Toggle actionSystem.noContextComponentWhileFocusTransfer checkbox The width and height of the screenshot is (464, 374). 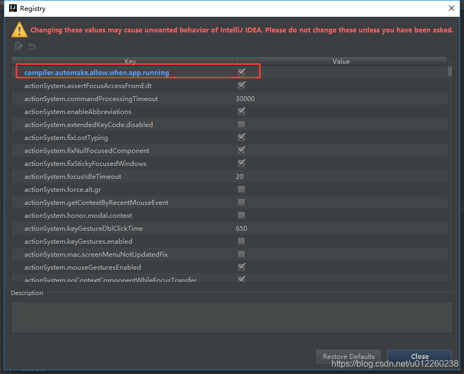tap(242, 279)
